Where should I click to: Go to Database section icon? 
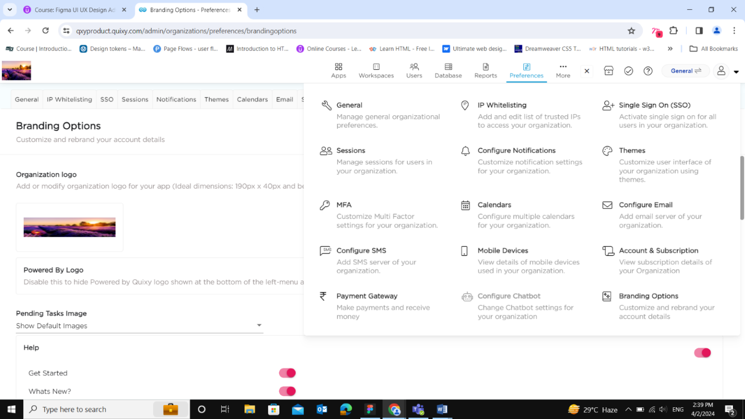(448, 67)
